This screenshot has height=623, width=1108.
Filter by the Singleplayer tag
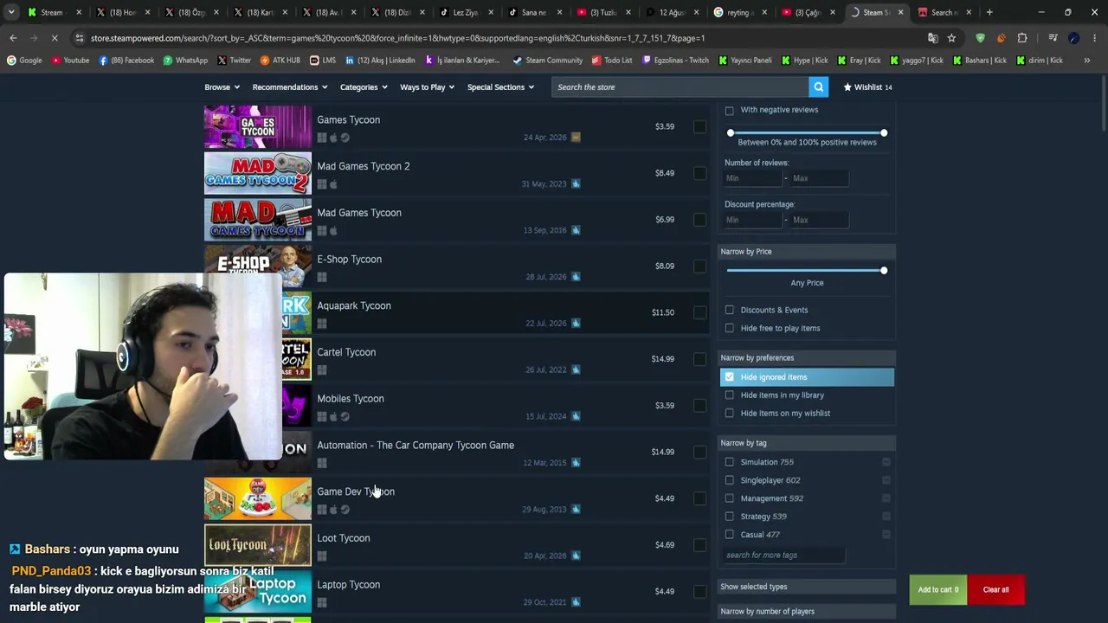pyautogui.click(x=729, y=480)
